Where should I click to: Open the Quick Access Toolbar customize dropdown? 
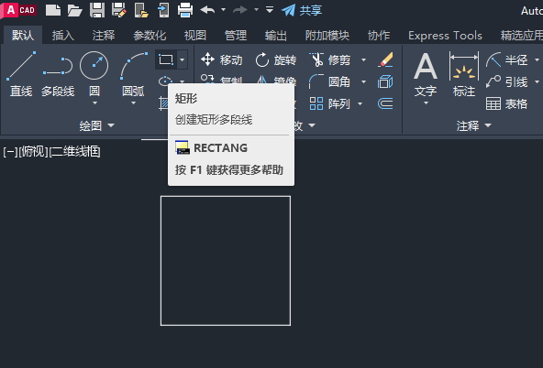(270, 10)
